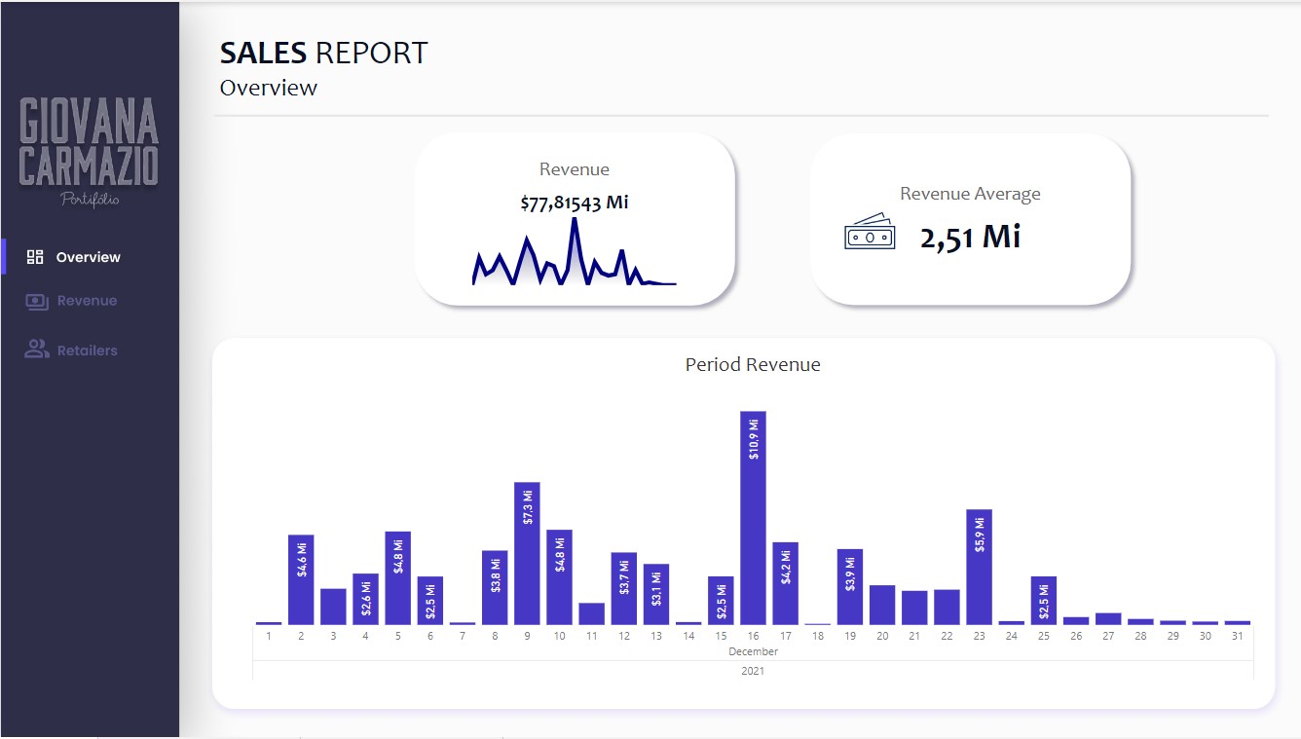Image resolution: width=1301 pixels, height=739 pixels.
Task: Select the unlabeled bar for day 11
Action: (x=591, y=613)
